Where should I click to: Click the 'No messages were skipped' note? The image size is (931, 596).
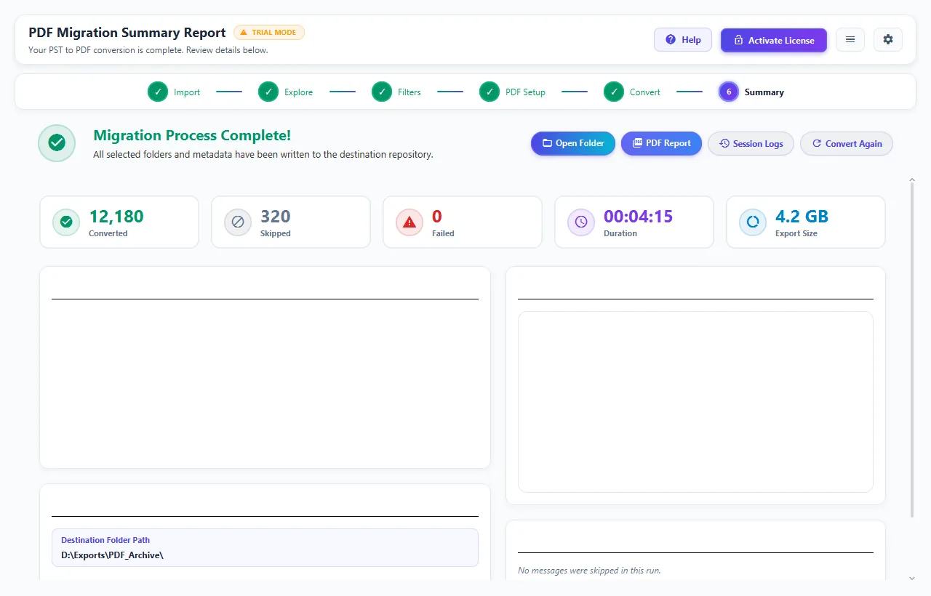click(x=589, y=571)
